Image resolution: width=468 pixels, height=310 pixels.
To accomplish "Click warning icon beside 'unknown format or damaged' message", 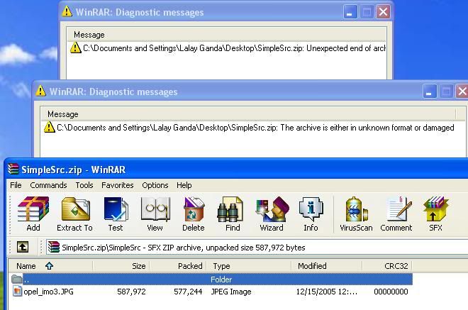I will [x=49, y=127].
